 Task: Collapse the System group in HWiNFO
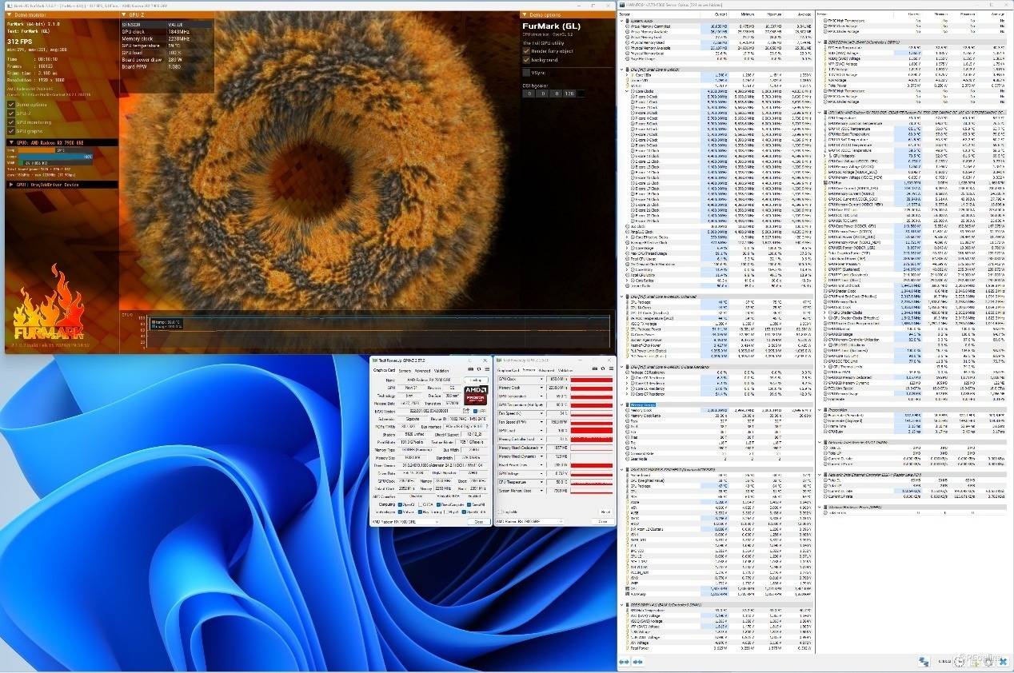click(622, 21)
